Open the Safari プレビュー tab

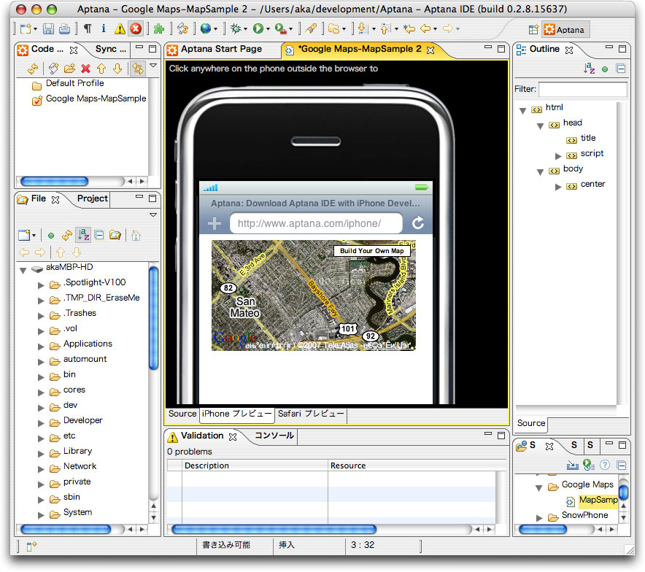[311, 414]
